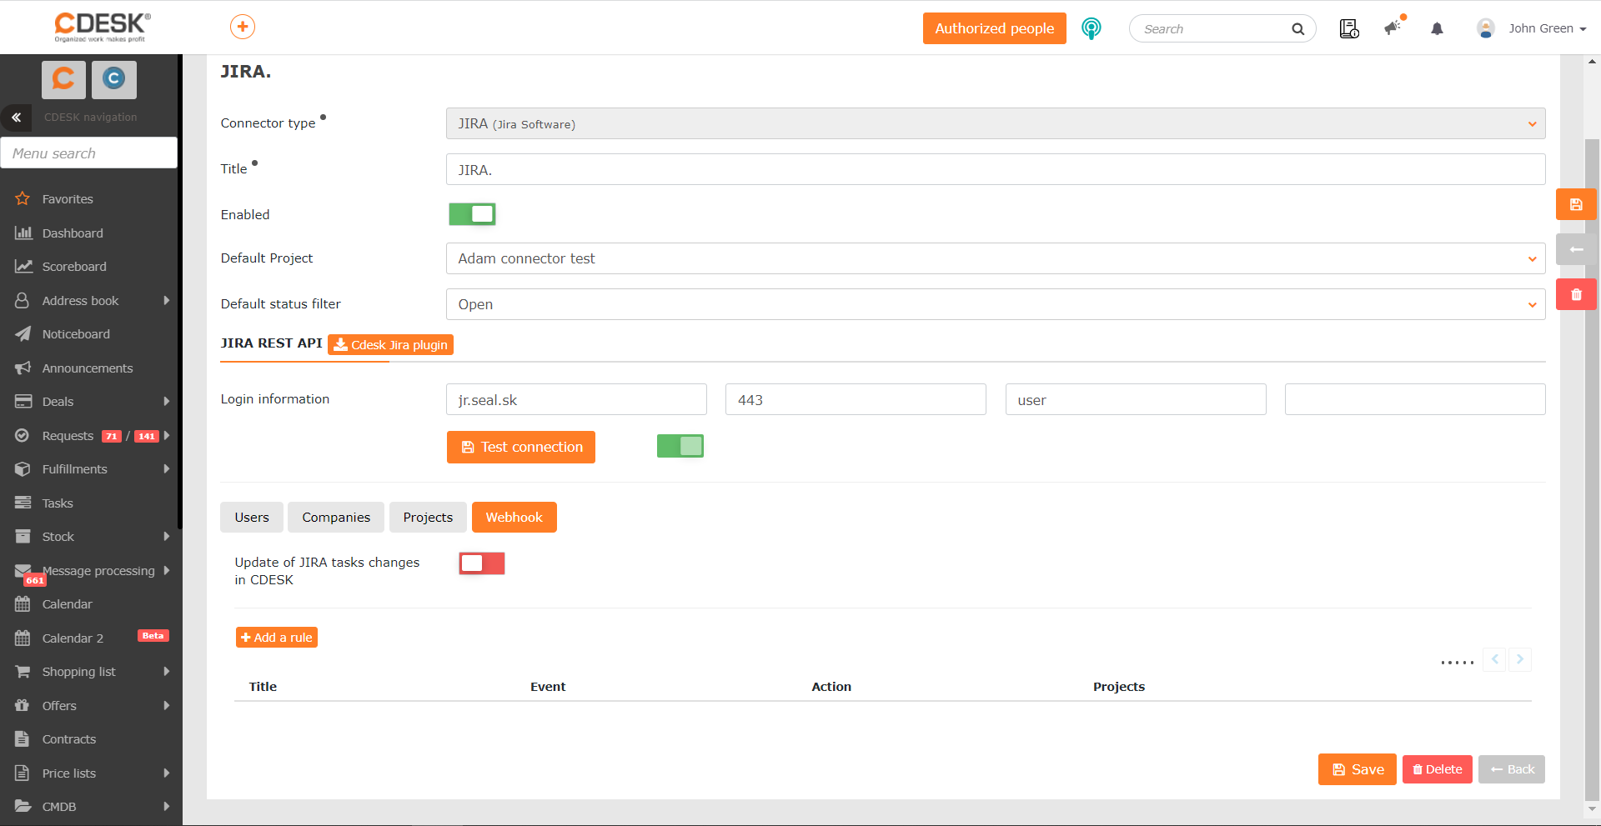The image size is (1601, 826).
Task: Expand the CMDB submenu arrow
Action: (167, 807)
